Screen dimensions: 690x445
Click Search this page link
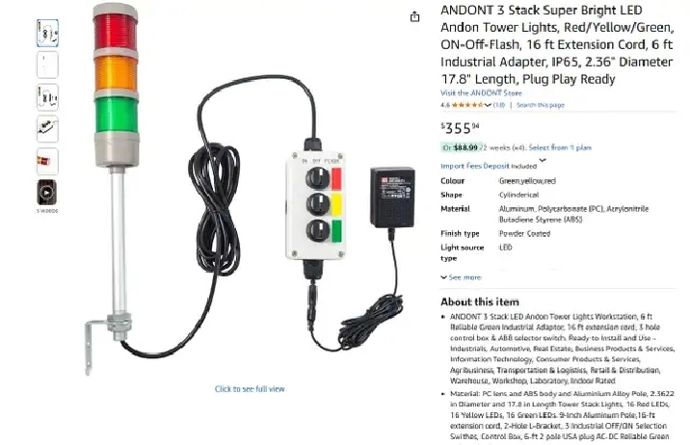coord(541,105)
